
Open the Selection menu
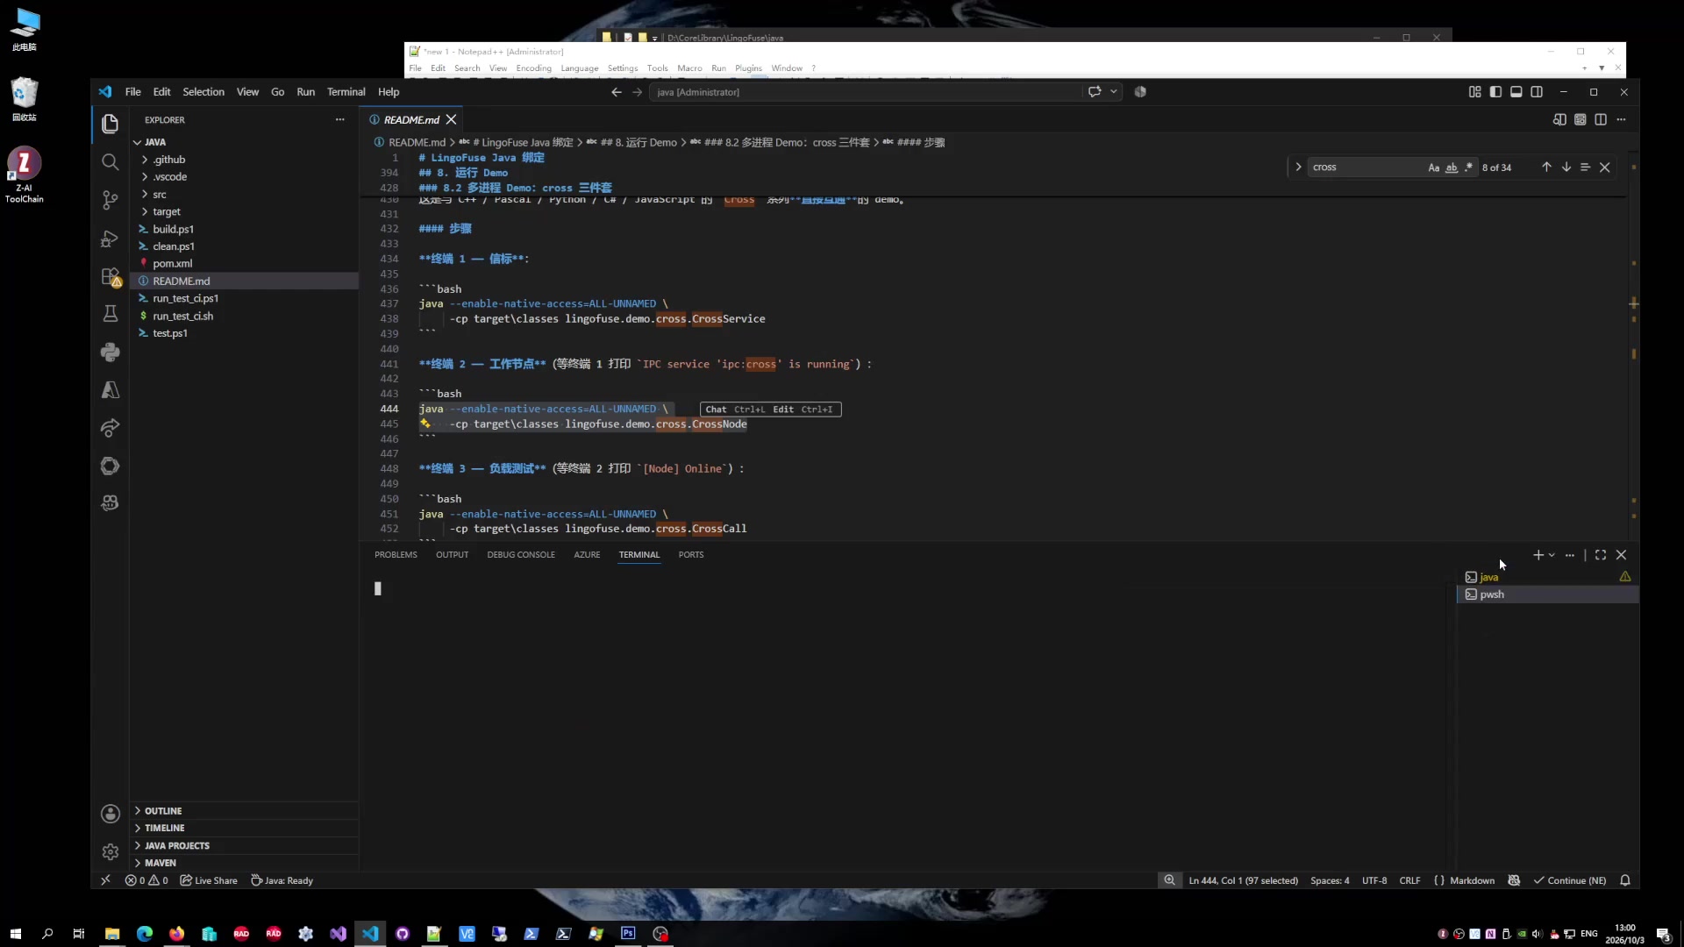click(203, 92)
